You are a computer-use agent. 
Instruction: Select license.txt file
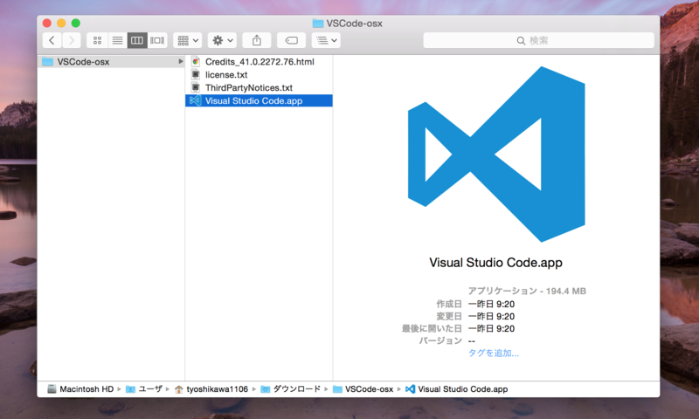[x=259, y=74]
